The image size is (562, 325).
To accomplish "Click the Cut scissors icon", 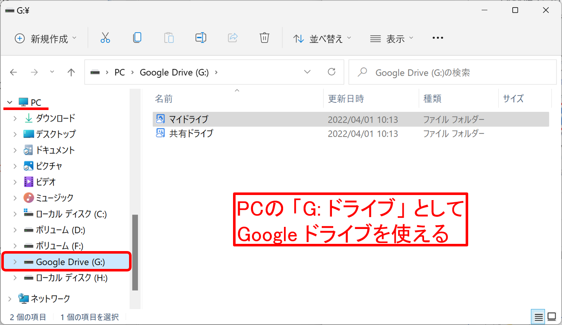I will [x=105, y=38].
